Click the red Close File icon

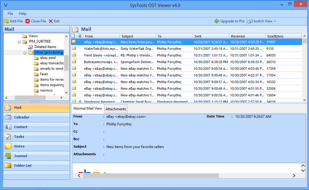click(x=28, y=21)
